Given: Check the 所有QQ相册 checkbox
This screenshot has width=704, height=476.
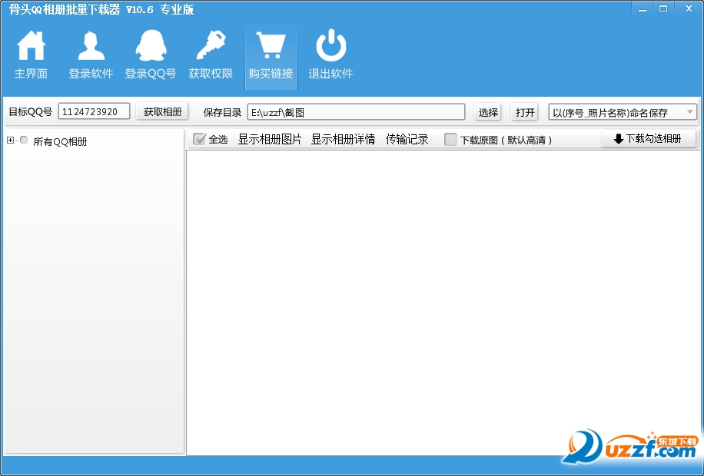Looking at the screenshot, I should [25, 140].
